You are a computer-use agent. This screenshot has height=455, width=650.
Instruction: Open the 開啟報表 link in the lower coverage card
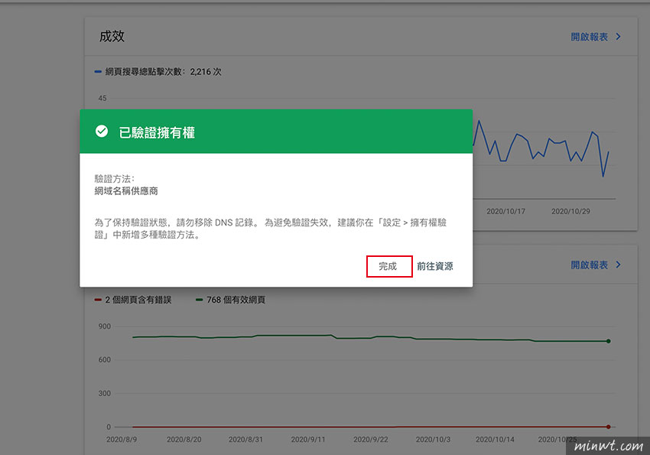click(589, 265)
